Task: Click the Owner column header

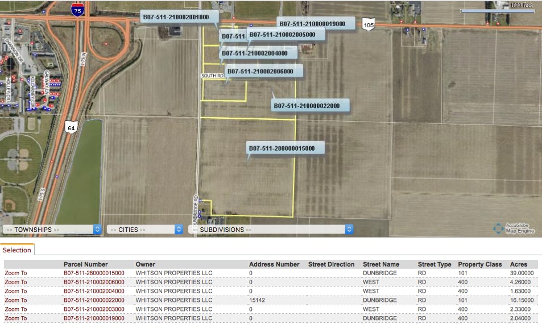Action: [x=145, y=264]
